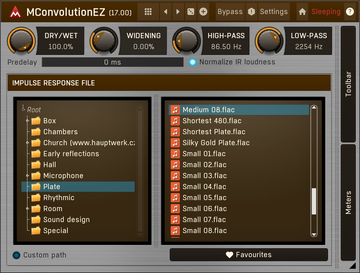The width and height of the screenshot is (360, 273).
Task: Load next preset with right arrow
Action: coord(178,12)
